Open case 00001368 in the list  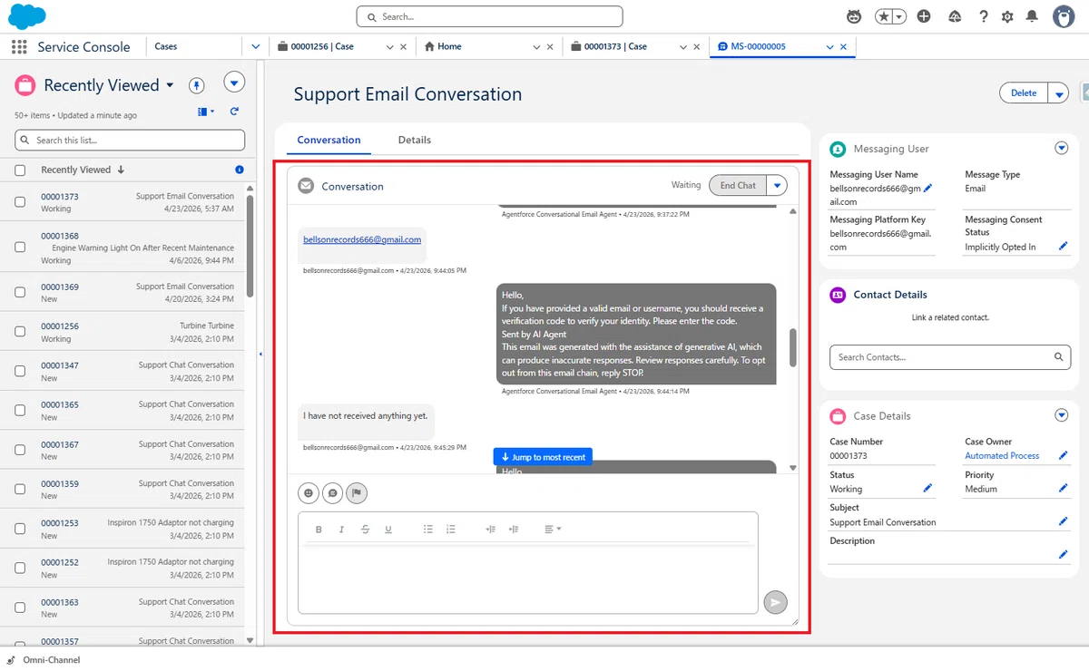click(x=60, y=236)
